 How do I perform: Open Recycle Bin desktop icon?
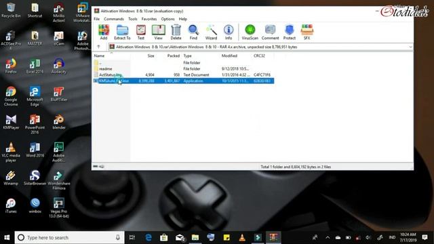tap(11, 10)
